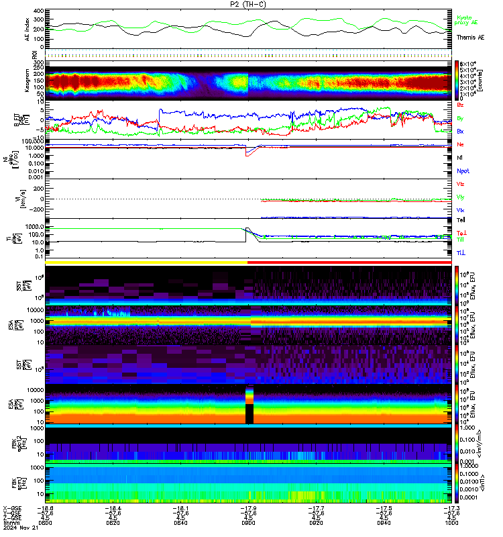Click the yellow segment of the region bar
Image resolution: width=503 pixels, height=537 pixels.
click(x=146, y=262)
